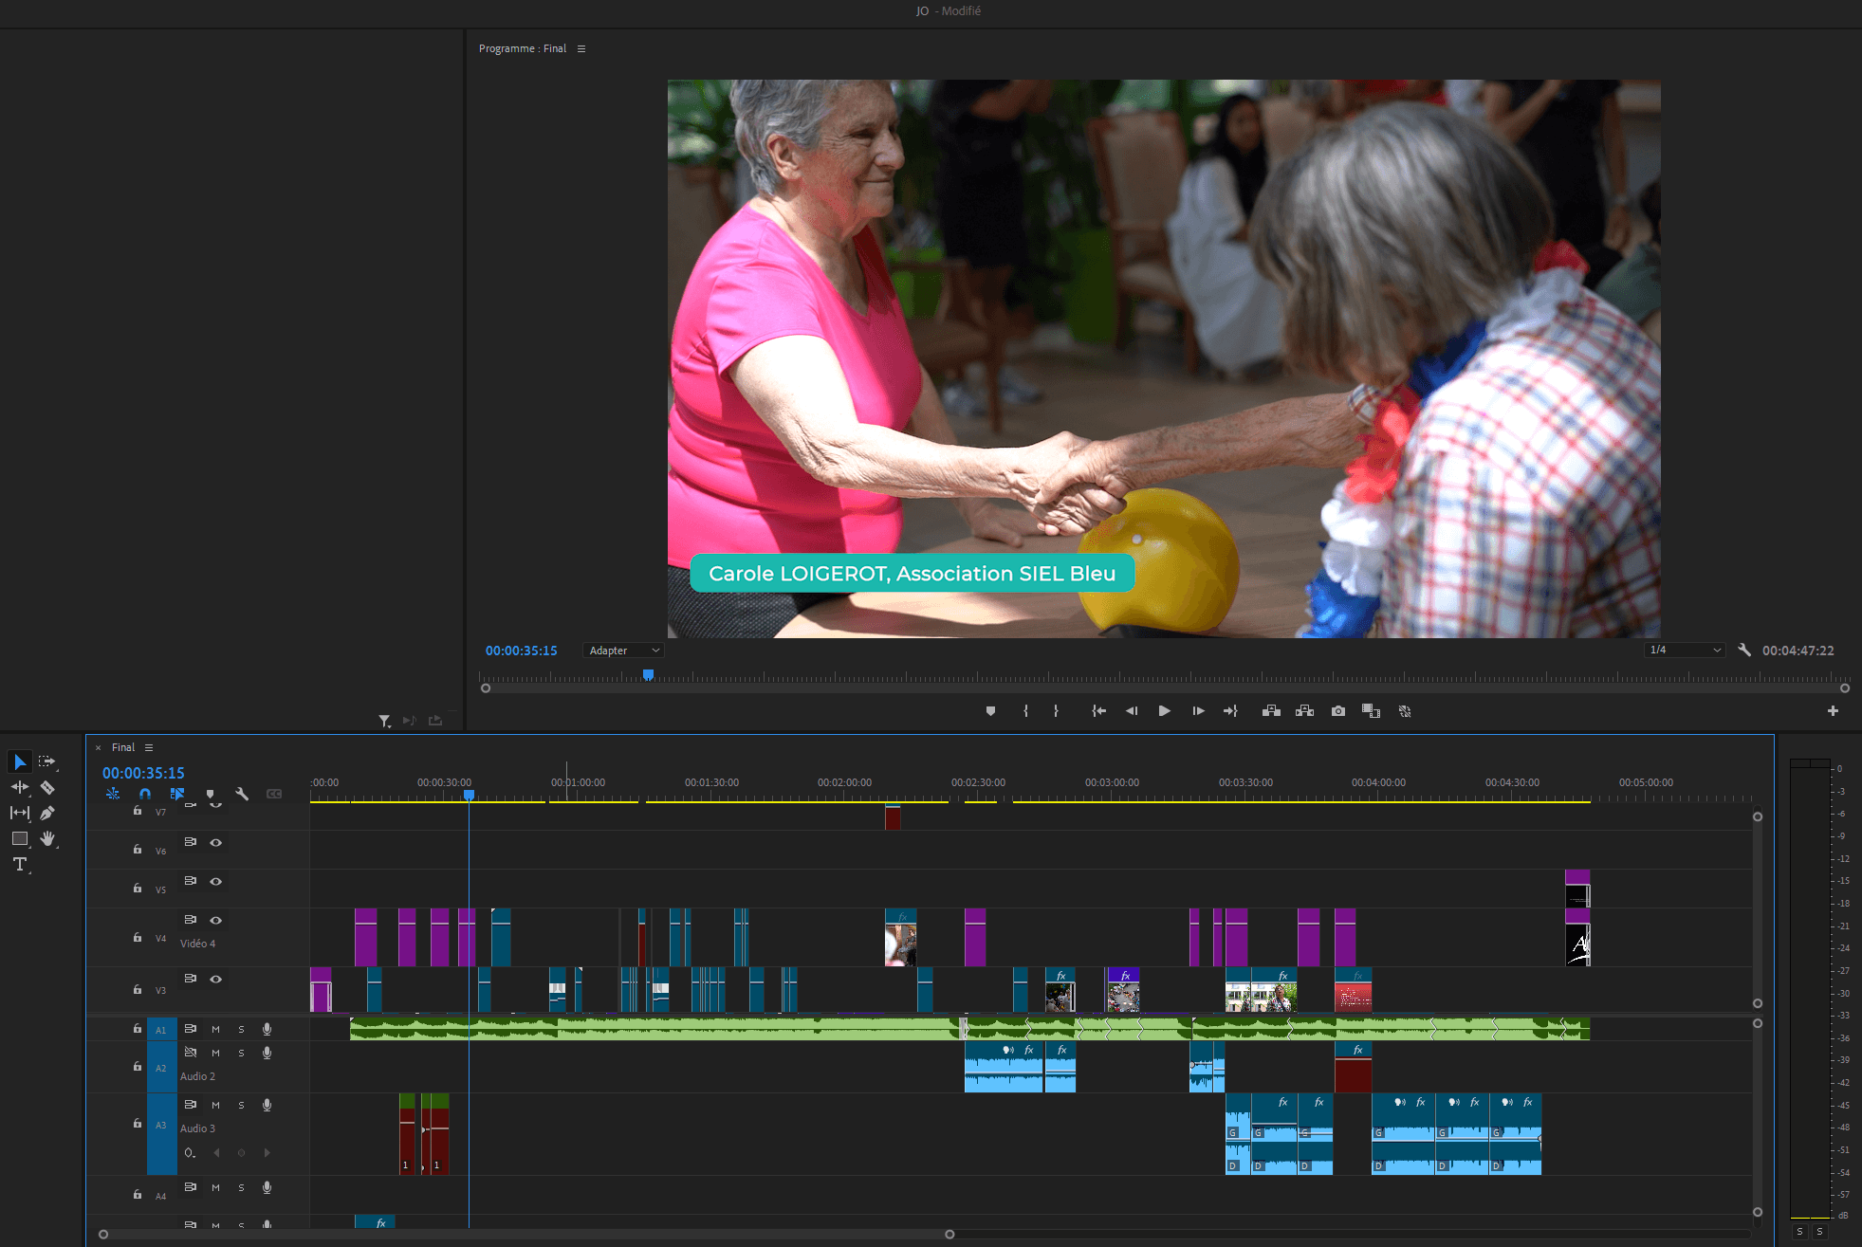This screenshot has height=1247, width=1862.
Task: Open the Programme Final panel menu
Action: (x=581, y=48)
